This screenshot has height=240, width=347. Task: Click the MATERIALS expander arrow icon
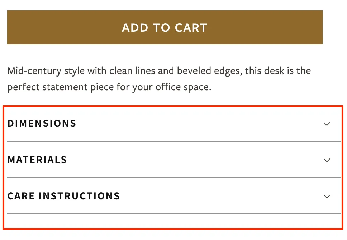tap(327, 160)
